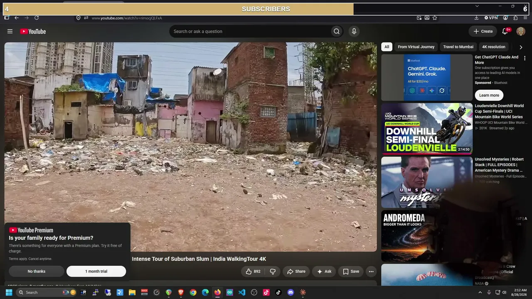Open YouTube notifications bell

506,31
